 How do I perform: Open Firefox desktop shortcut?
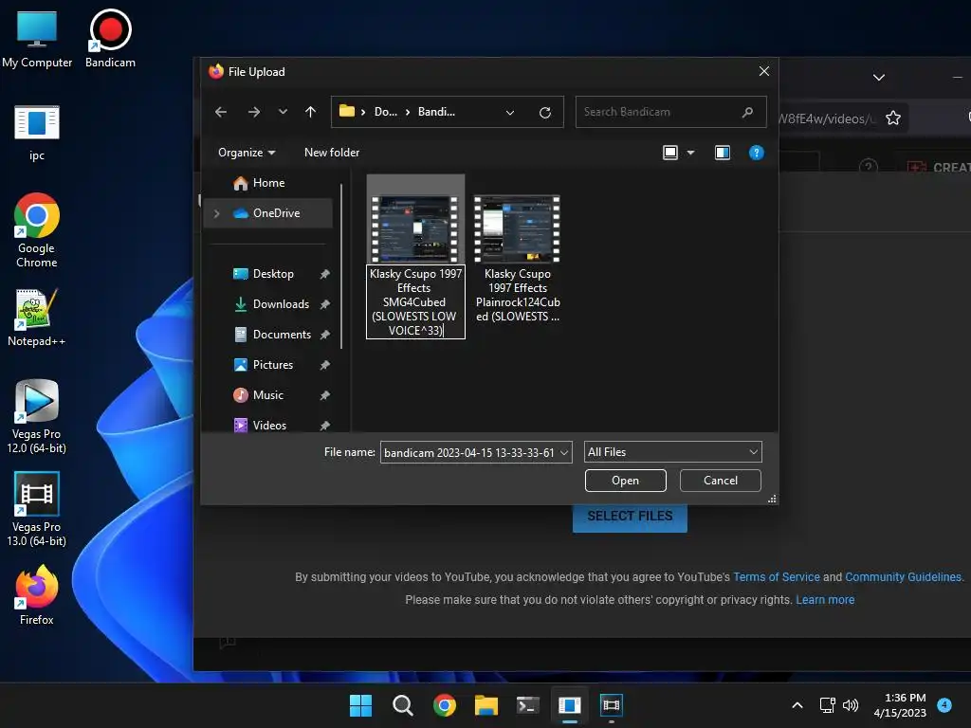37,595
